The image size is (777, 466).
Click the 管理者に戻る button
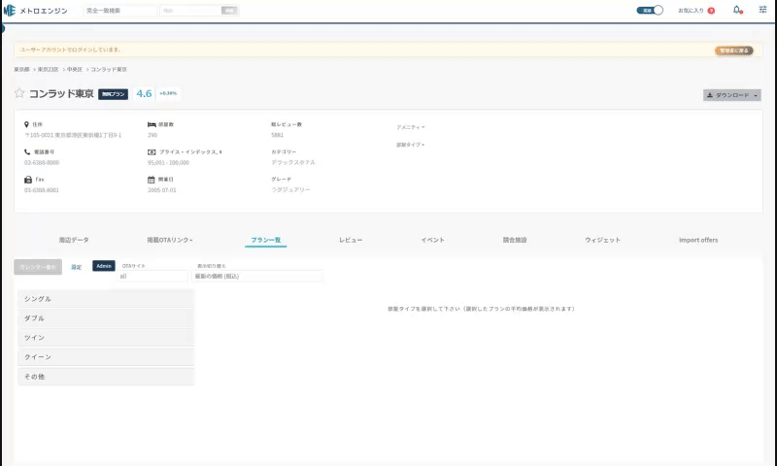733,50
